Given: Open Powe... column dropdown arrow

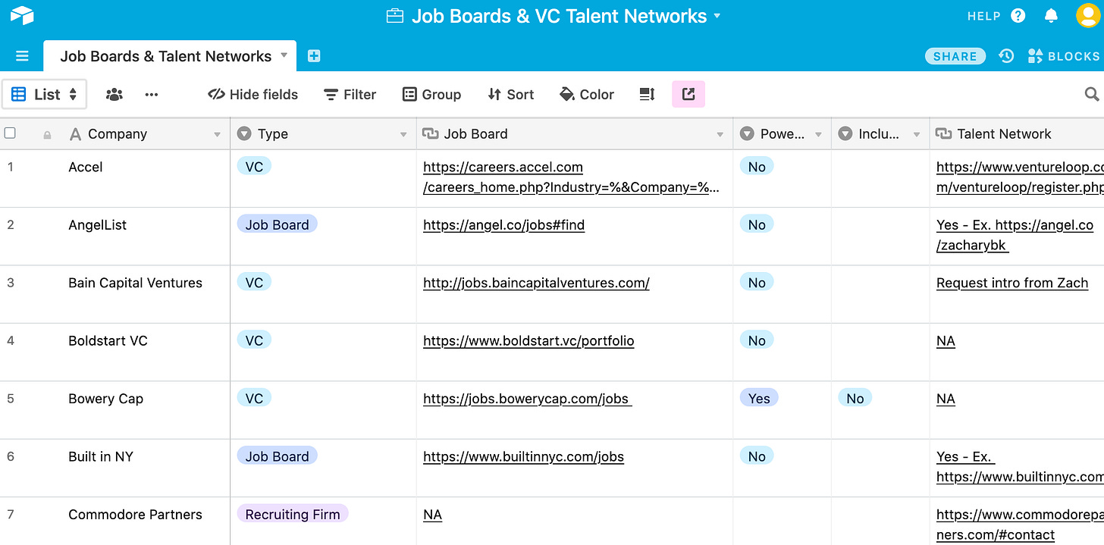Looking at the screenshot, I should pos(818,135).
